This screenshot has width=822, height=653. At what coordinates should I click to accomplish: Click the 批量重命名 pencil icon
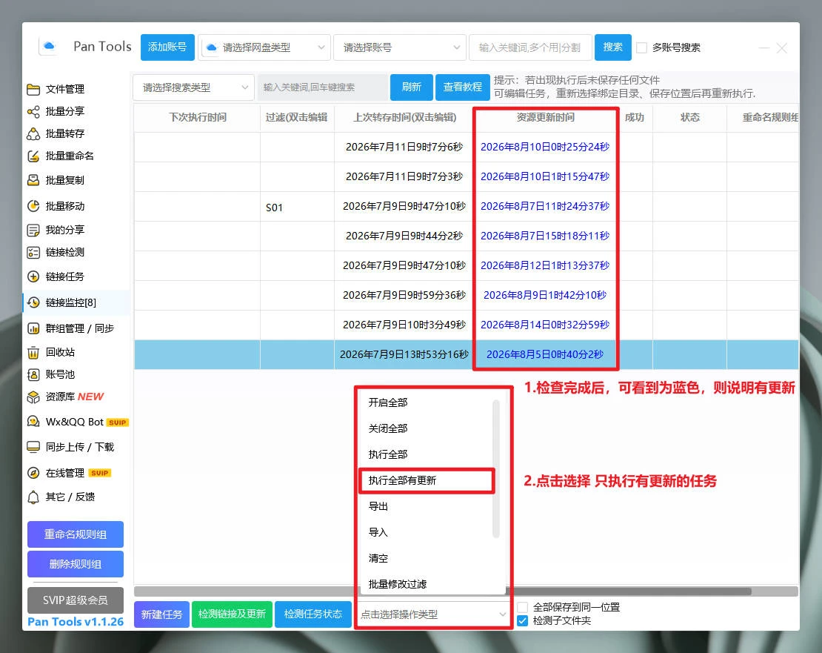click(33, 156)
